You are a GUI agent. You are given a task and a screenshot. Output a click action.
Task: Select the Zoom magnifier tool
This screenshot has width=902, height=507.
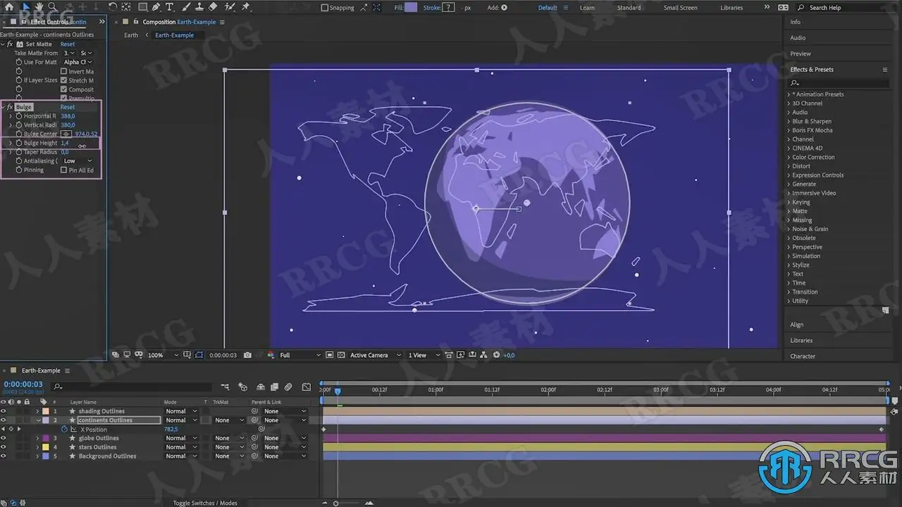pos(52,7)
